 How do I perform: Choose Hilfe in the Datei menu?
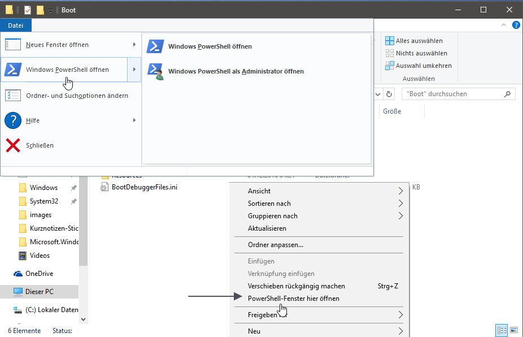[x=71, y=120]
